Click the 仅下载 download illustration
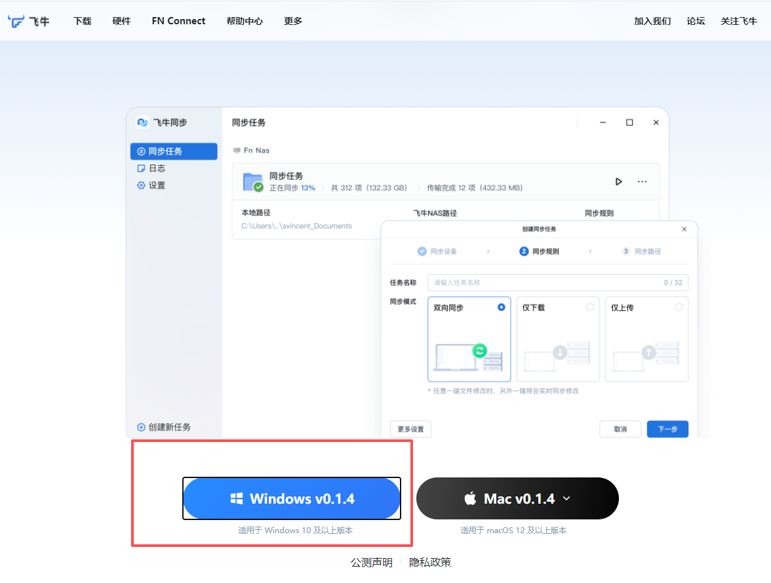The image size is (771, 583). click(x=557, y=357)
